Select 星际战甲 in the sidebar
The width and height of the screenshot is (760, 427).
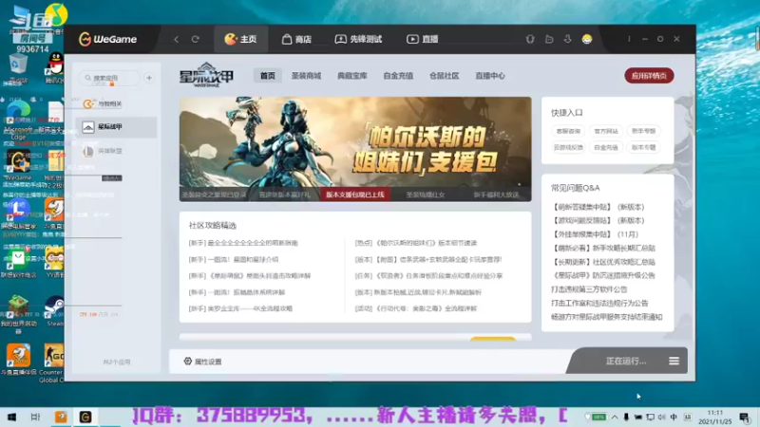(x=116, y=127)
